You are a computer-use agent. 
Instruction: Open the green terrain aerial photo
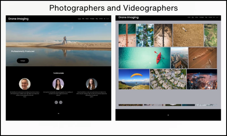pyautogui.click(x=211, y=35)
